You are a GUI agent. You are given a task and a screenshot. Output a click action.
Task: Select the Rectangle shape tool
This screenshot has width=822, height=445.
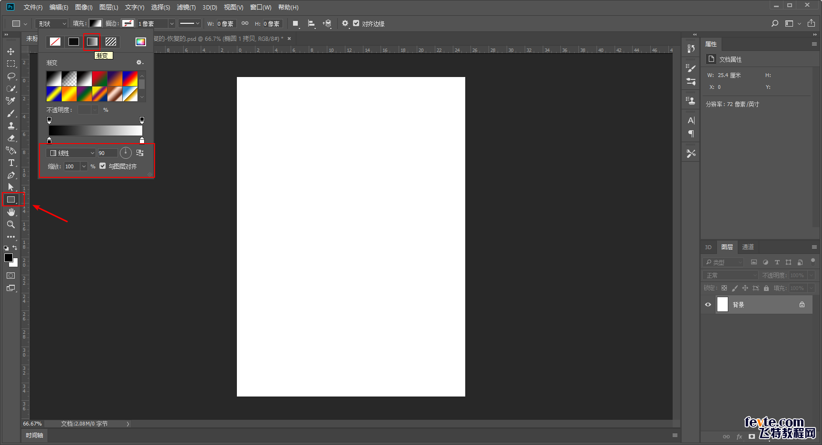coord(10,200)
